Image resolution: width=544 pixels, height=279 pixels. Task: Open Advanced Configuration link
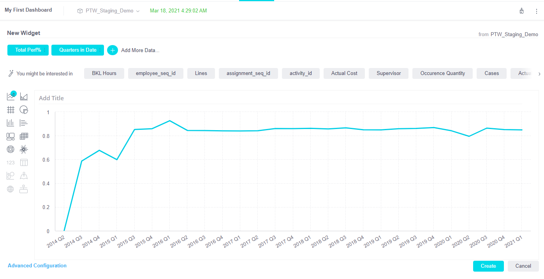[x=37, y=266]
